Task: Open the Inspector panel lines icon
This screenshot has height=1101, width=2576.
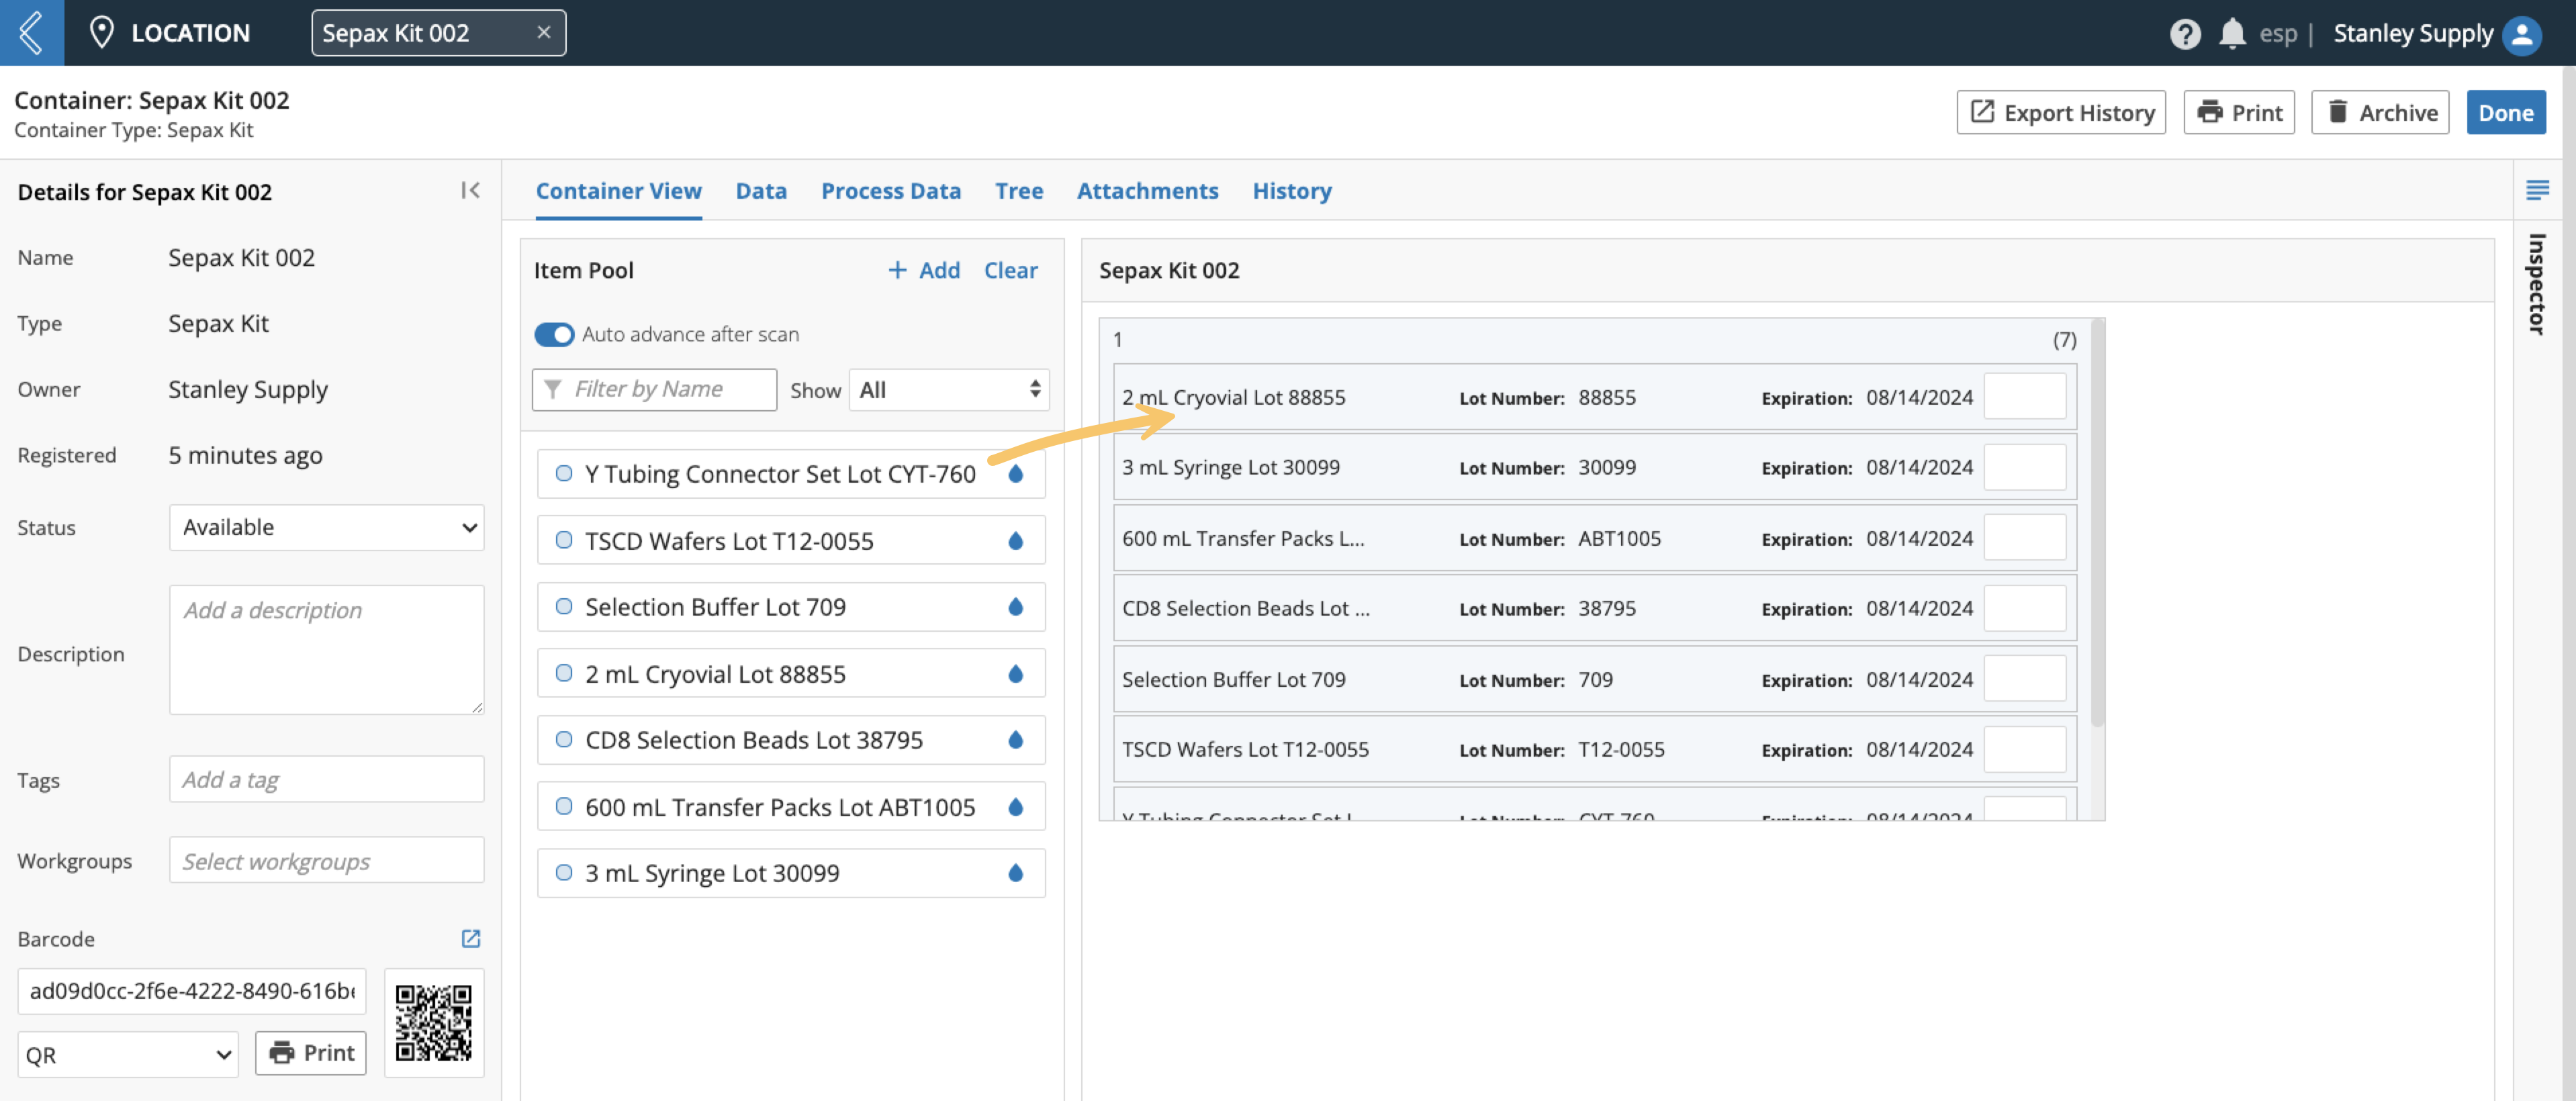Action: click(2537, 189)
